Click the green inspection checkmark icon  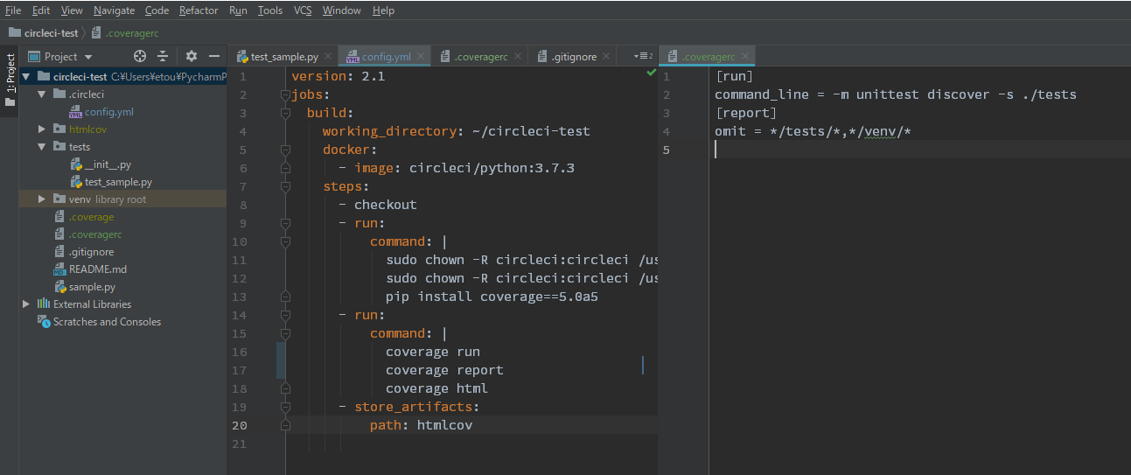pyautogui.click(x=651, y=74)
